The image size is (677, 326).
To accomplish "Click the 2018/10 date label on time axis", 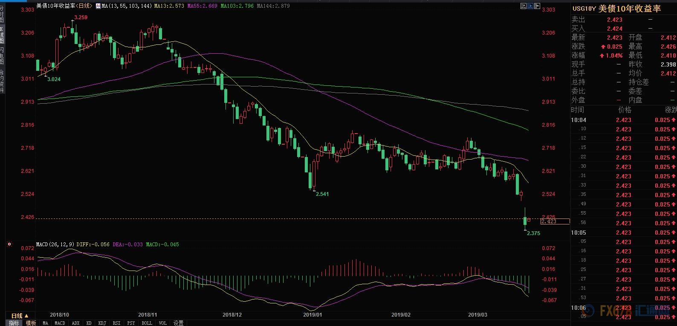I will click(59, 314).
